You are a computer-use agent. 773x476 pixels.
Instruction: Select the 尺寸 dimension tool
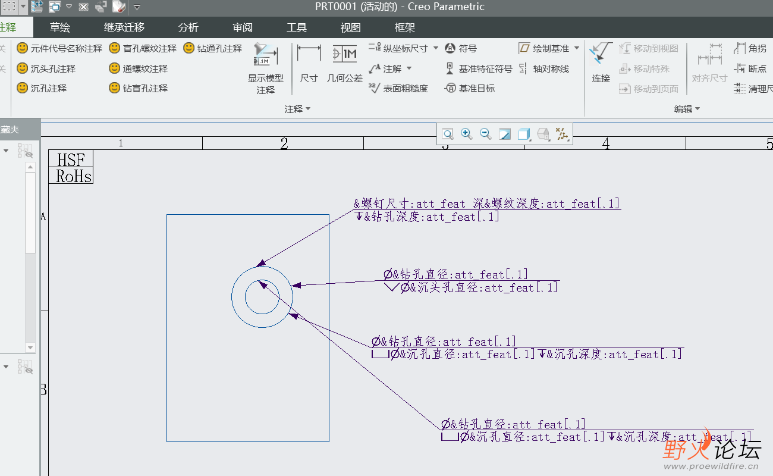309,63
